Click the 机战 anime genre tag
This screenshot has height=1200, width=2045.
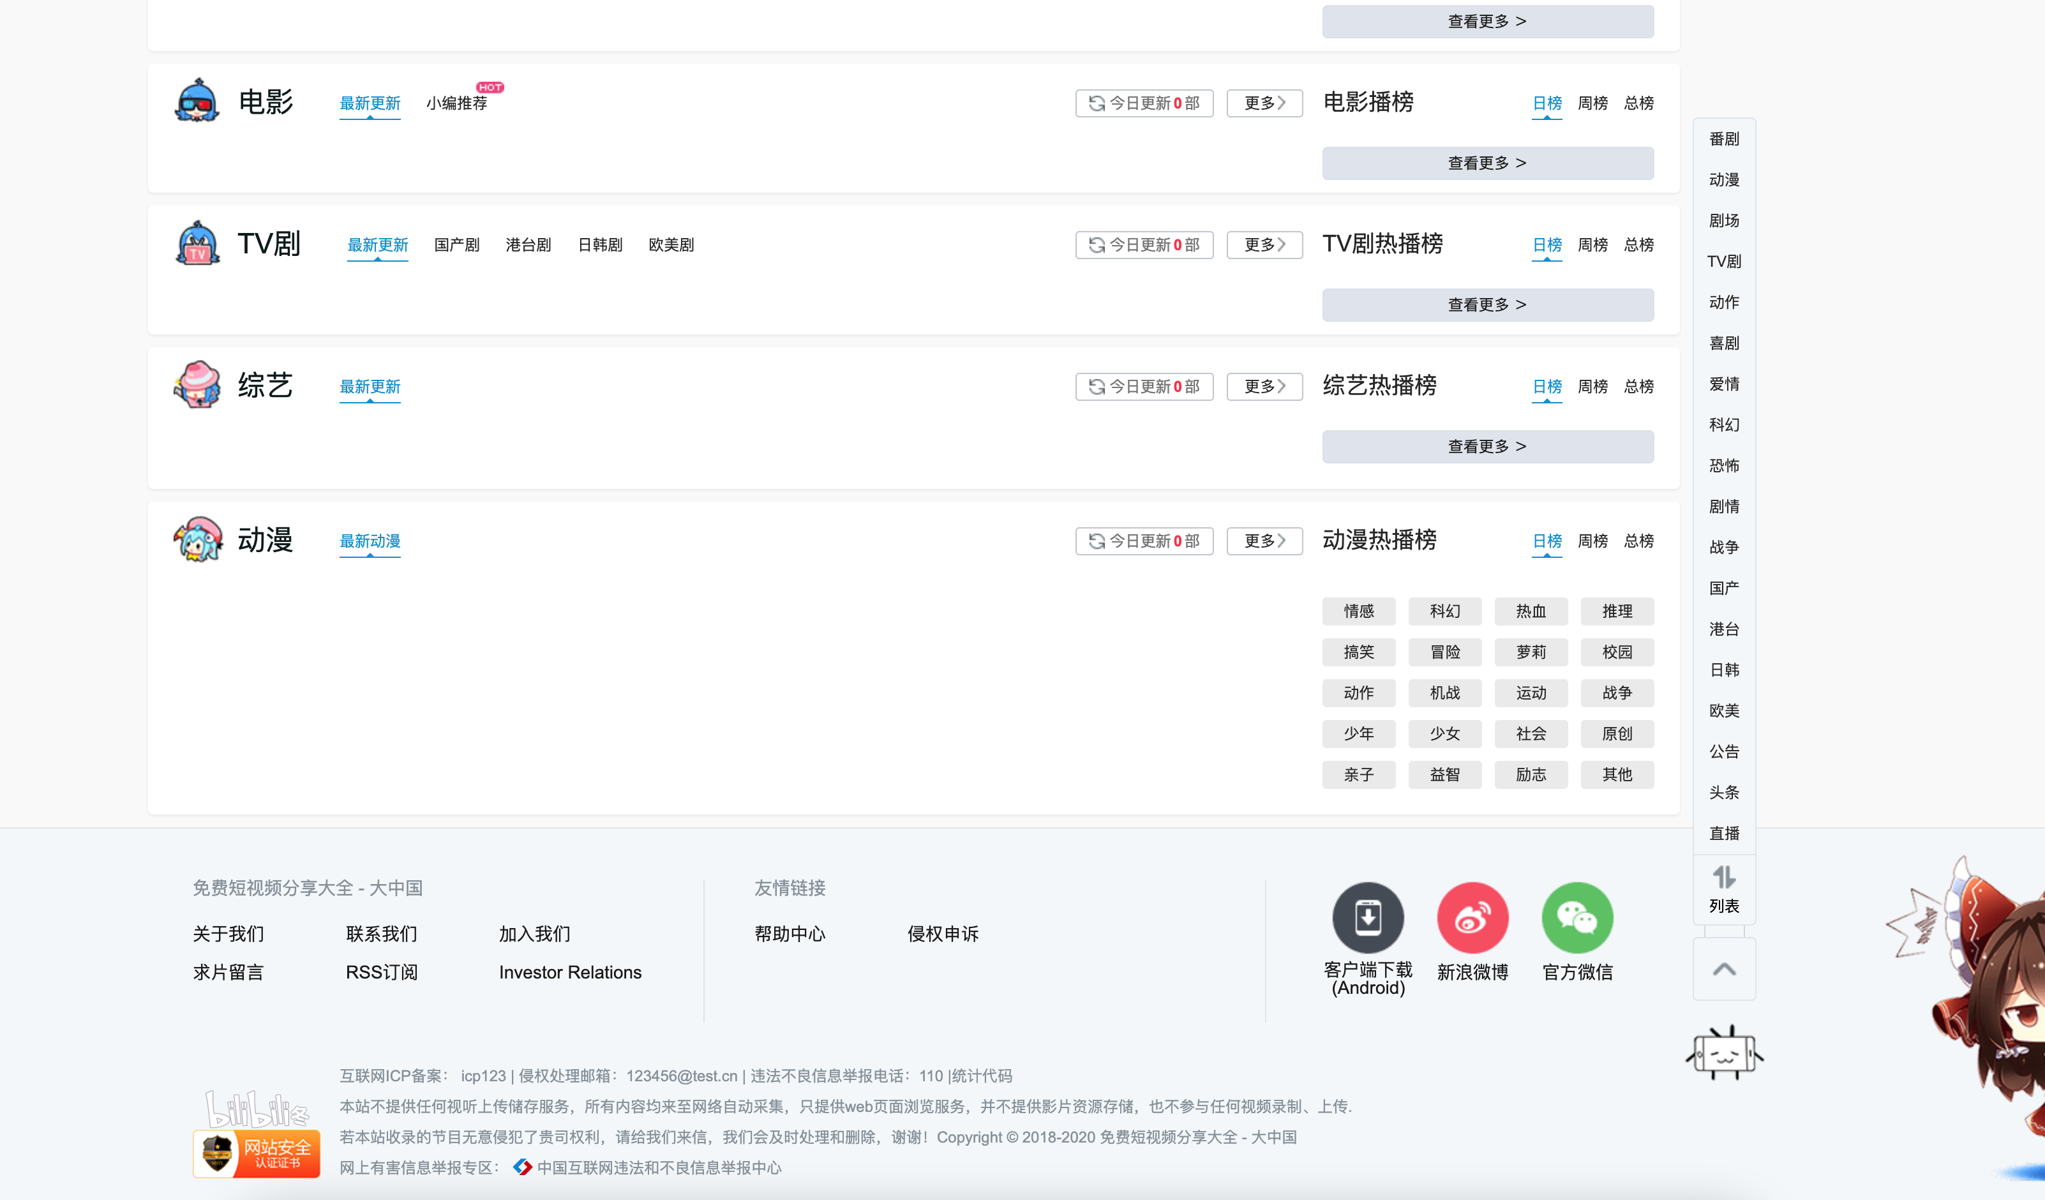[1444, 693]
